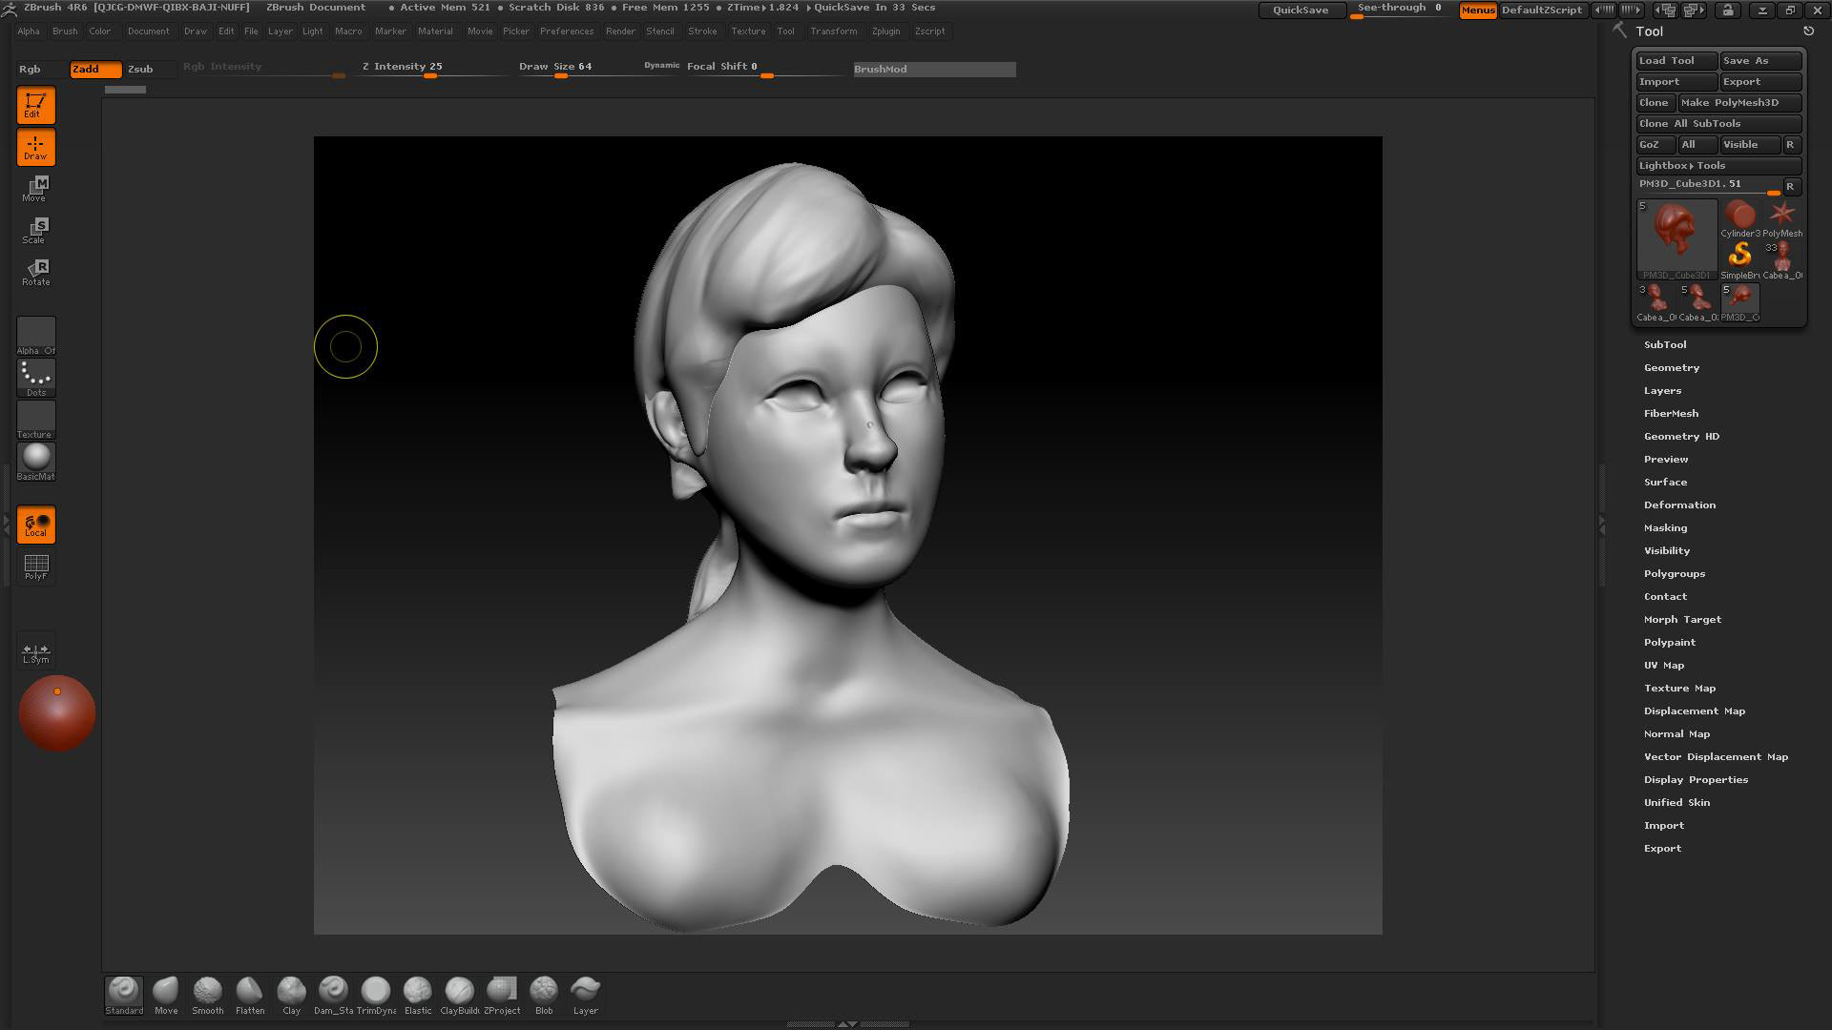Click the Make PolyMesh3D button
This screenshot has height=1030, width=1832.
coord(1738,102)
